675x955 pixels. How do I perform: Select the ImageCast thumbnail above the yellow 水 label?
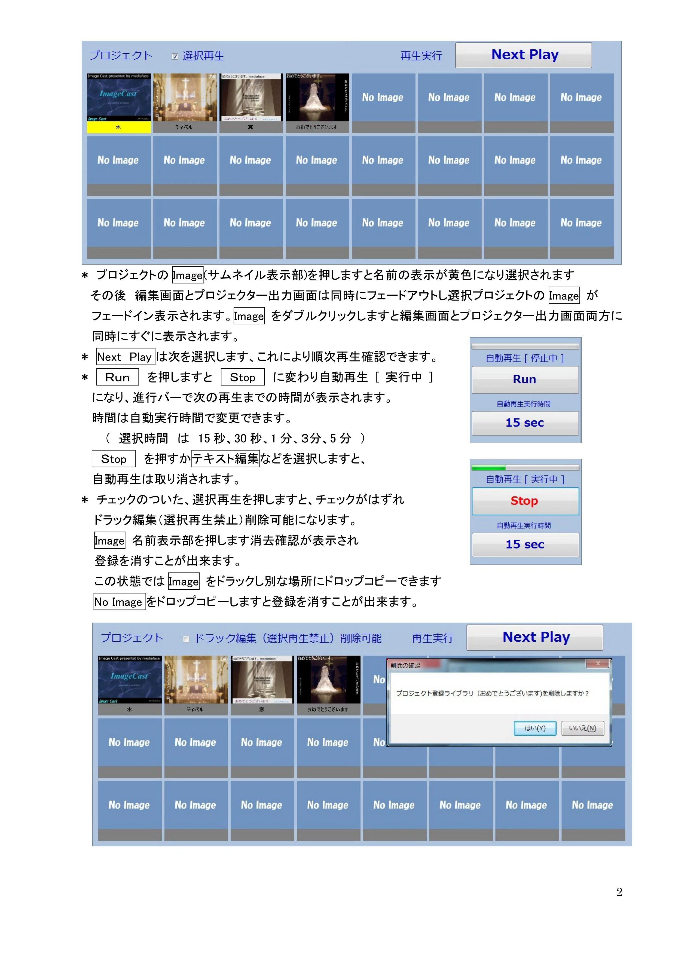[118, 97]
